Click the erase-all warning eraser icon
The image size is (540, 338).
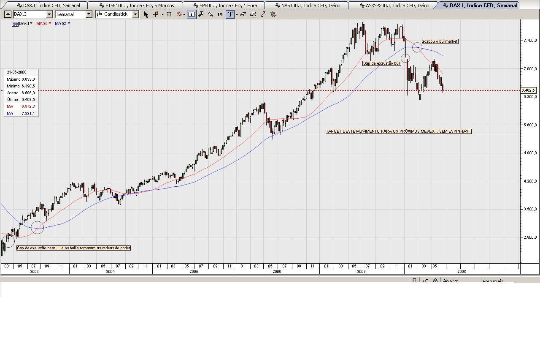click(253, 14)
